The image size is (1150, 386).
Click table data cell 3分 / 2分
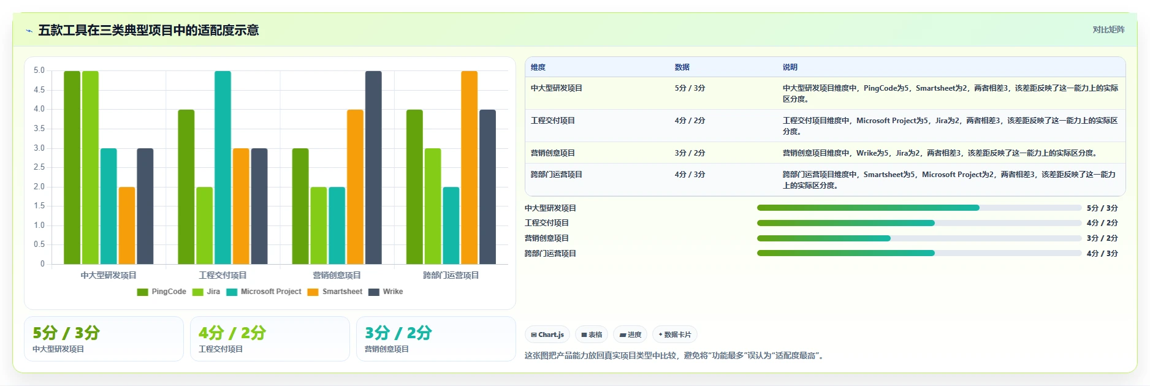click(690, 153)
